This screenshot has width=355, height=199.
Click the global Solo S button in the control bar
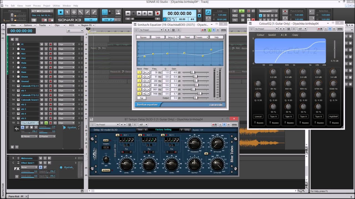click(x=242, y=11)
